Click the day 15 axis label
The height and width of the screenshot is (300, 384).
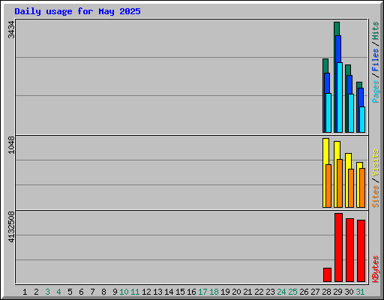[x=180, y=292]
